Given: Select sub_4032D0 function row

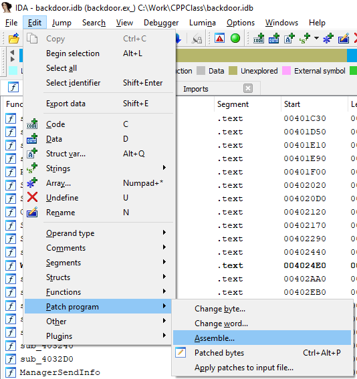Looking at the screenshot, I should click(46, 359).
